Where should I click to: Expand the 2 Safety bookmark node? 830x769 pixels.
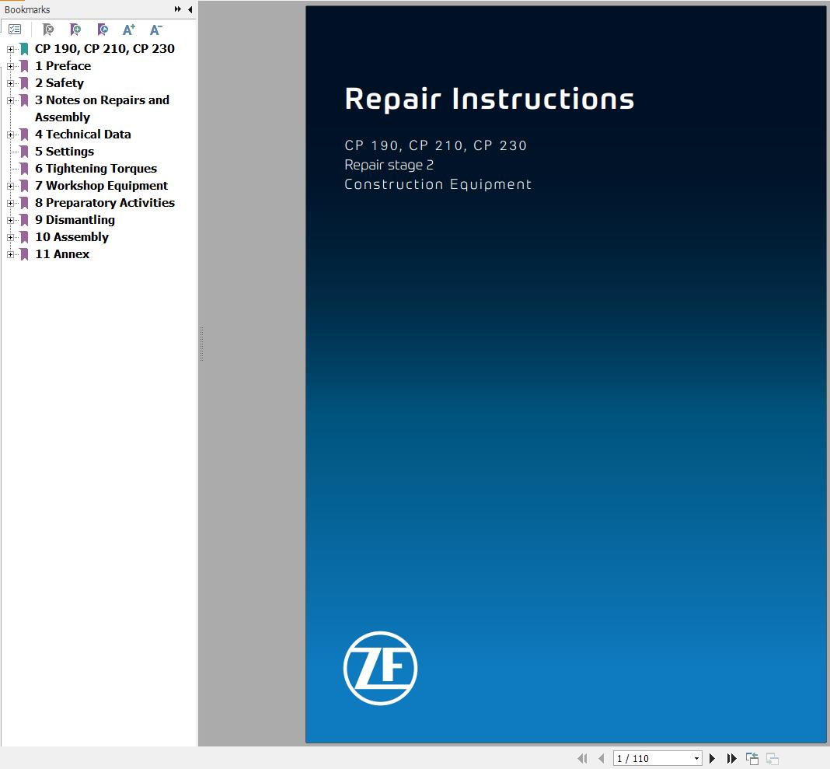[10, 83]
